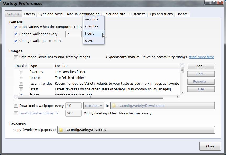The width and height of the screenshot is (226, 155).
Task: Switch to the Effects tab
Action: (29, 14)
